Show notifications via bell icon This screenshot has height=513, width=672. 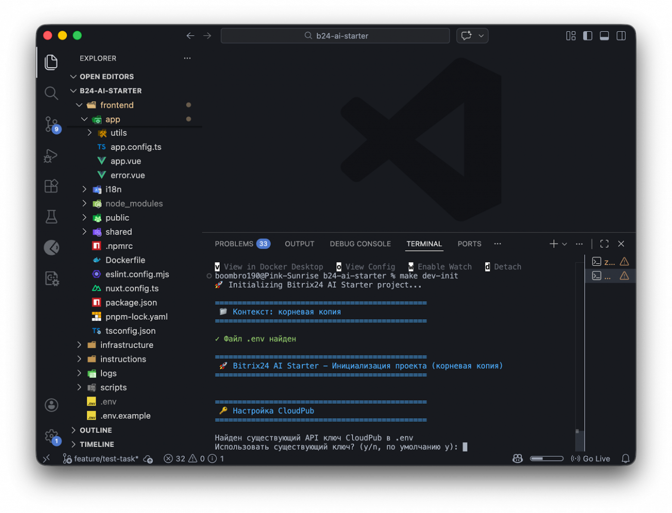[625, 459]
